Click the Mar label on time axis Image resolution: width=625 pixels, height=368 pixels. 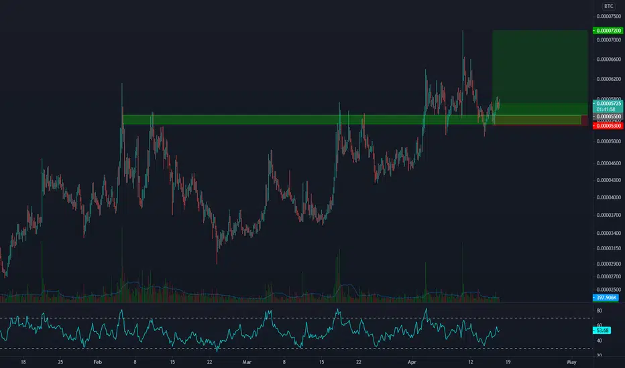coord(247,362)
